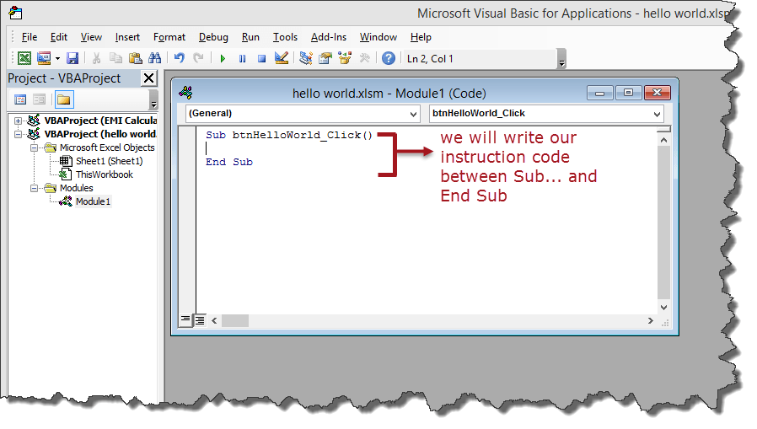
Task: Open Find with the binoculars icon
Action: click(154, 58)
